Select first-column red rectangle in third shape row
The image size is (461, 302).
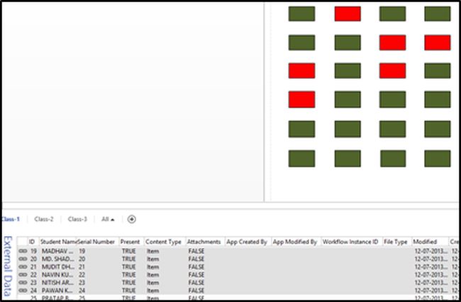[x=301, y=71]
